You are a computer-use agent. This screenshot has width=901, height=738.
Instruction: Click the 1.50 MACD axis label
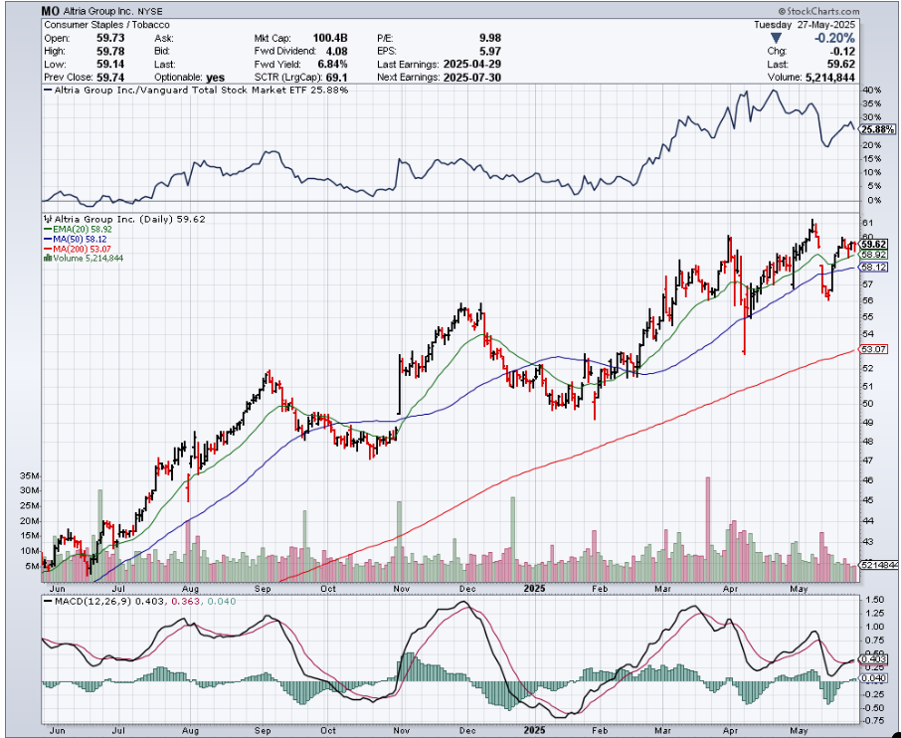(x=873, y=600)
